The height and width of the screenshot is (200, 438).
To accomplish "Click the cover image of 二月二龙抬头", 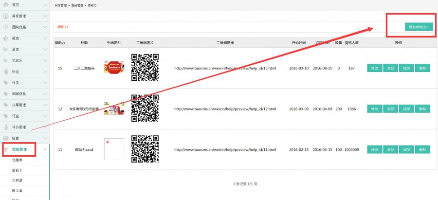I will tap(114, 67).
